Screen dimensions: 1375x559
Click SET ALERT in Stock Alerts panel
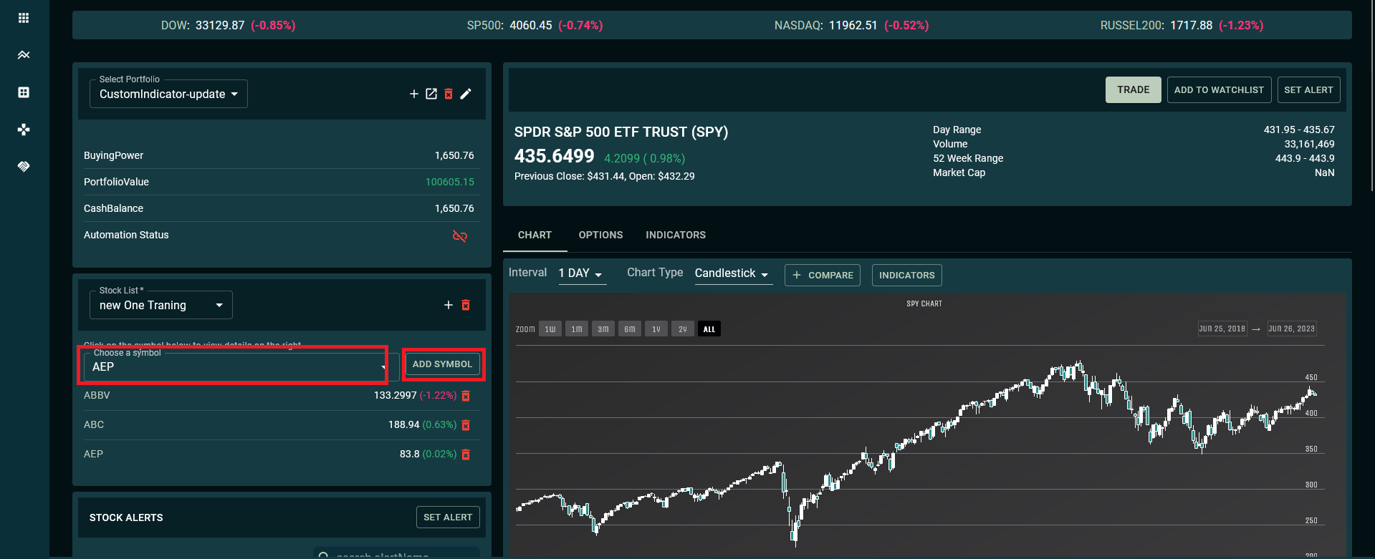point(448,517)
